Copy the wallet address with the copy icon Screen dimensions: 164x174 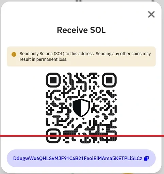point(146,158)
